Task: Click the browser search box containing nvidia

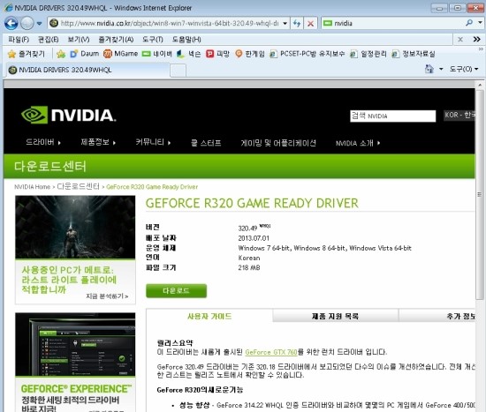Action: (x=393, y=23)
